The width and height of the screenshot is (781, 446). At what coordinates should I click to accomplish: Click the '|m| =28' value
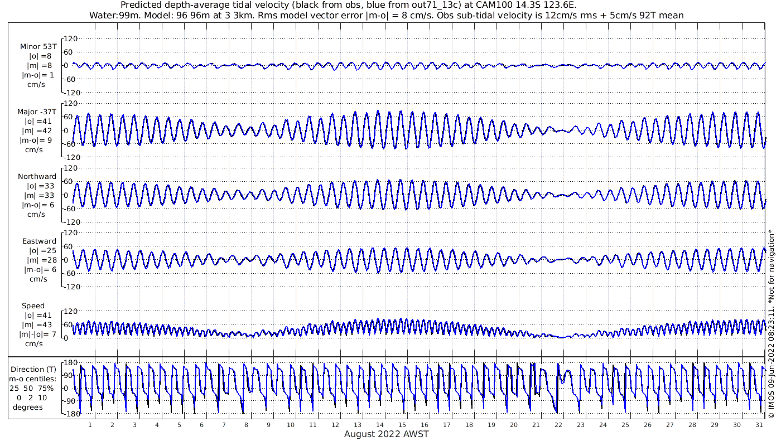tap(41, 260)
